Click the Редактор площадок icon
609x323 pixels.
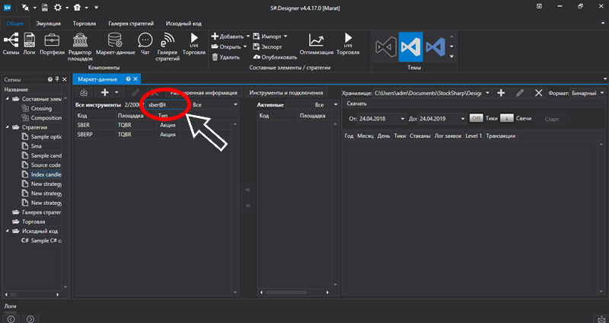point(80,43)
